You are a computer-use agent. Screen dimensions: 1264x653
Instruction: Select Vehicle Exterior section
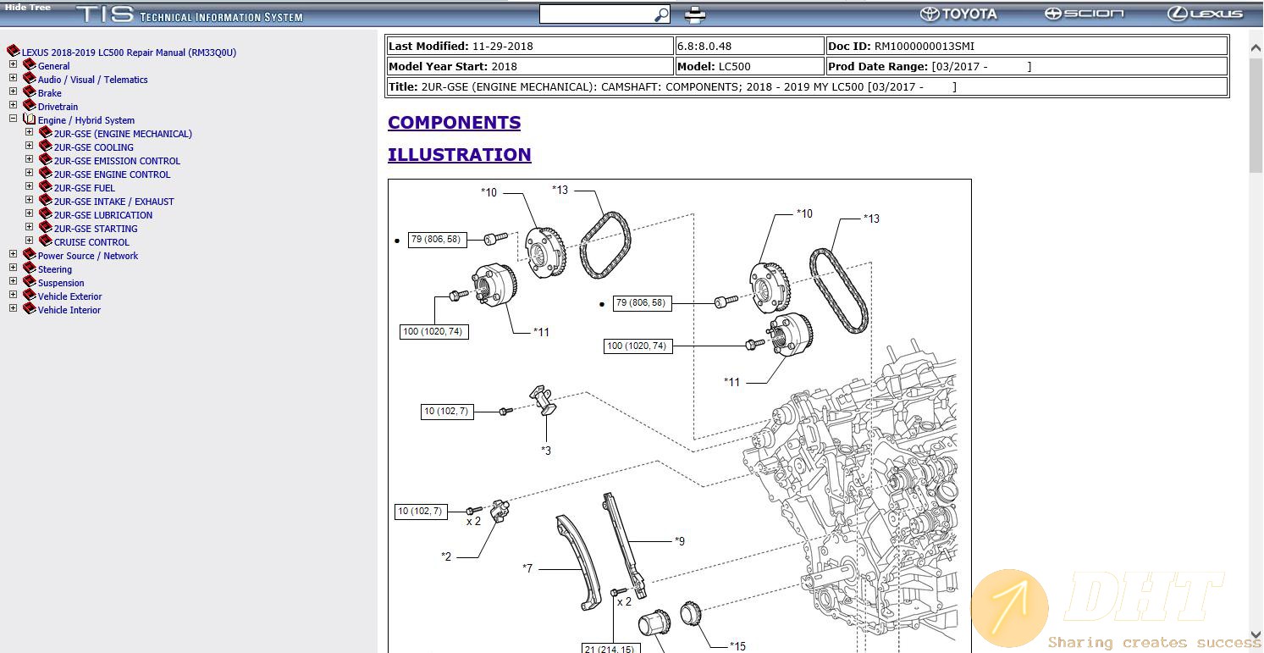tap(69, 296)
